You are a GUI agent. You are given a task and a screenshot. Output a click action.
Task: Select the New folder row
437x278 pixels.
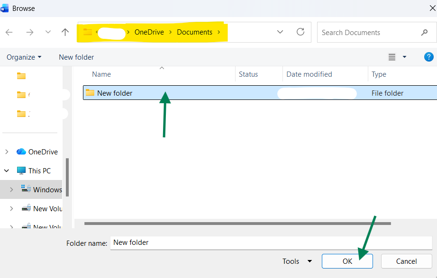260,93
